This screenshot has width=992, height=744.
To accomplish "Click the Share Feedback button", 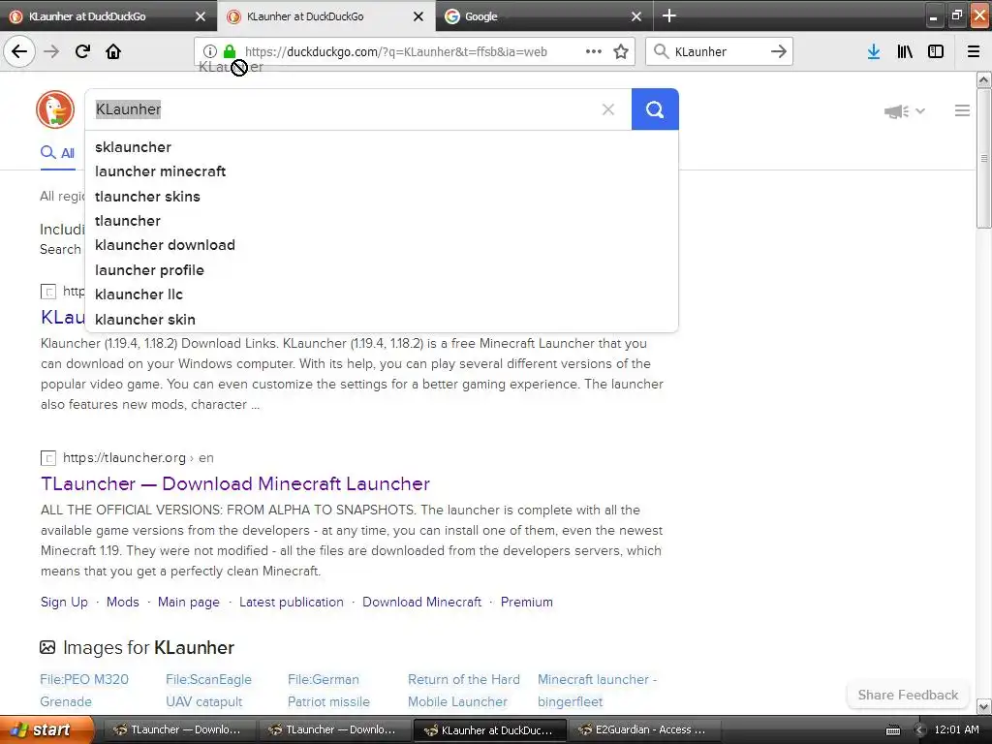I will 908,695.
